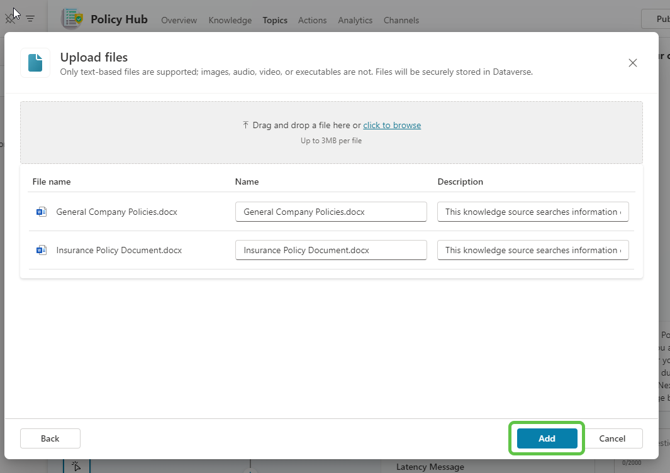This screenshot has width=670, height=473.
Task: Open the Analytics tab
Action: point(355,20)
